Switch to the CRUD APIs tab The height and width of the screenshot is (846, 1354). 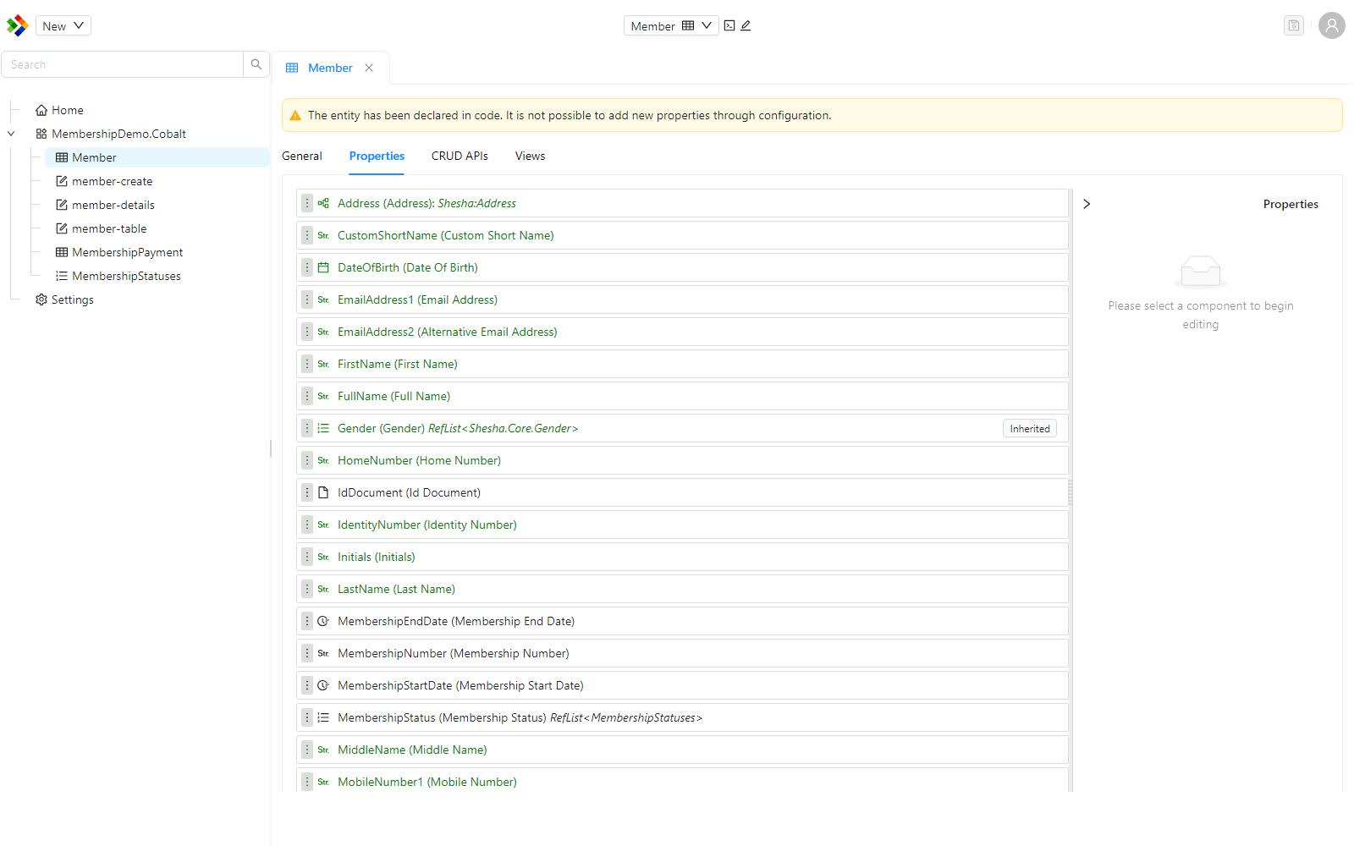tap(460, 156)
